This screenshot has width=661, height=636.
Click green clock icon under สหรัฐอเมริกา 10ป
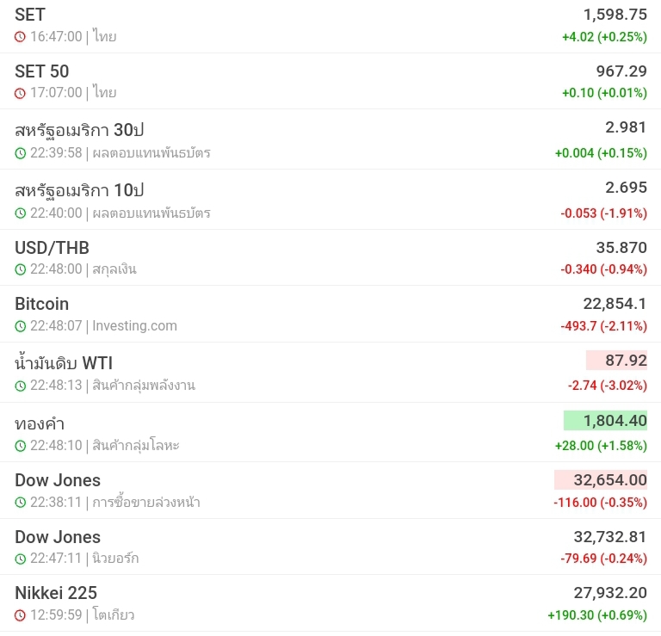pos(21,213)
